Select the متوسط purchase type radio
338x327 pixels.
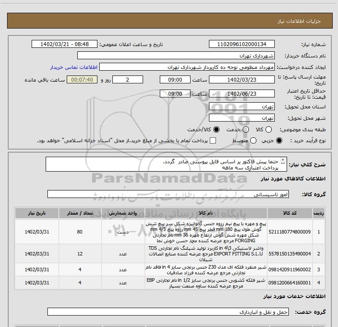click(x=253, y=140)
